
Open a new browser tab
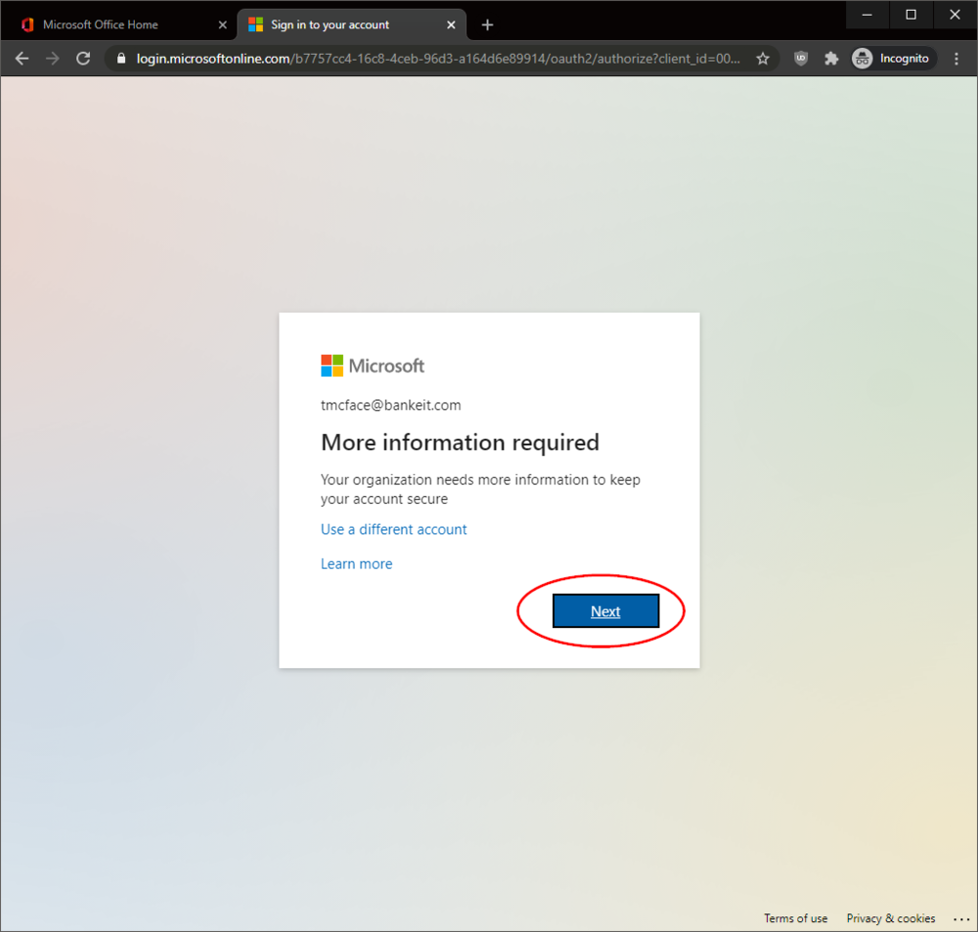(488, 25)
